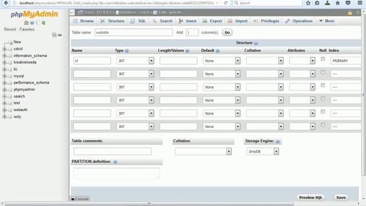Click the Storage Engine help icon

(277, 141)
